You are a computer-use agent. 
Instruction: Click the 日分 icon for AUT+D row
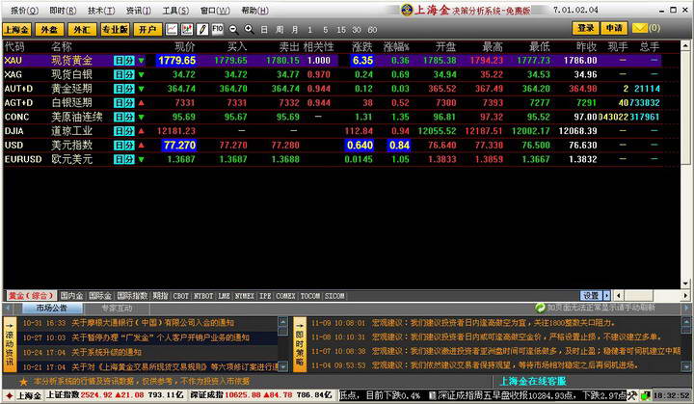point(124,89)
